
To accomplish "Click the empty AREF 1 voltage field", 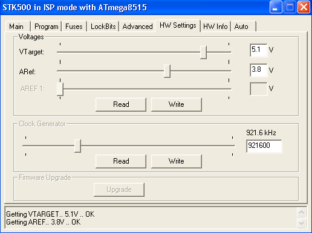I will [259, 89].
